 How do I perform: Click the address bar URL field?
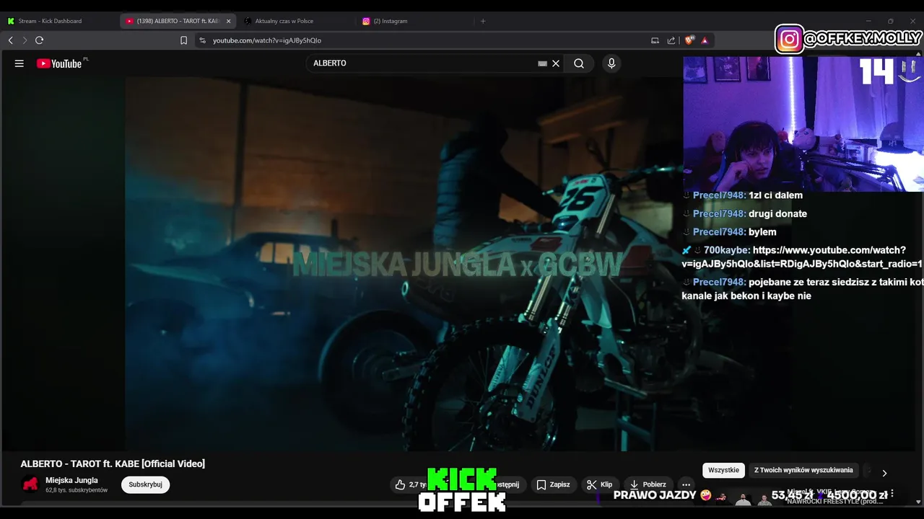[426, 40]
